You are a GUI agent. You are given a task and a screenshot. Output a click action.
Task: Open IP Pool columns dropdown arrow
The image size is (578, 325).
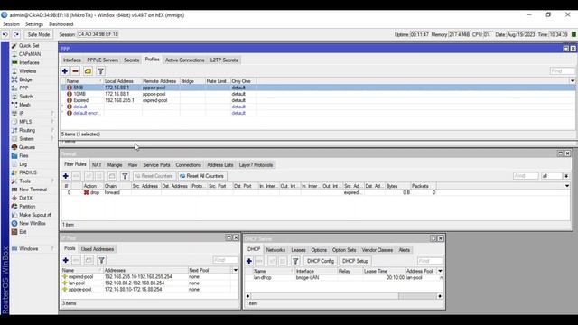point(236,271)
